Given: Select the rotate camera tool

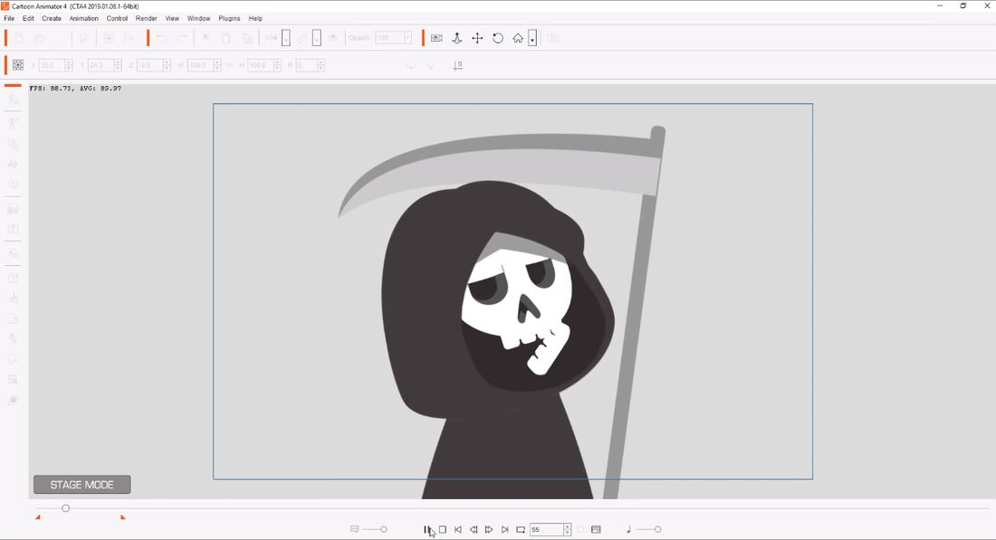Looking at the screenshot, I should click(x=498, y=38).
